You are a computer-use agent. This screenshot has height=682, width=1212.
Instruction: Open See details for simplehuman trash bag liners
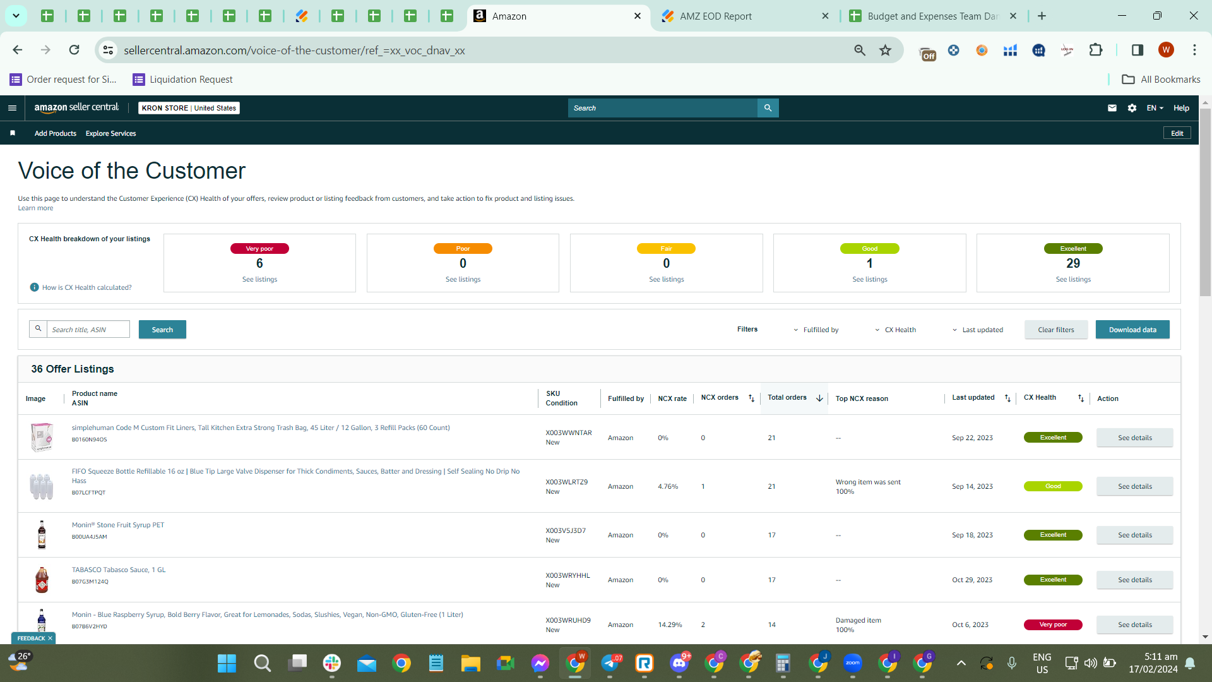(x=1135, y=438)
